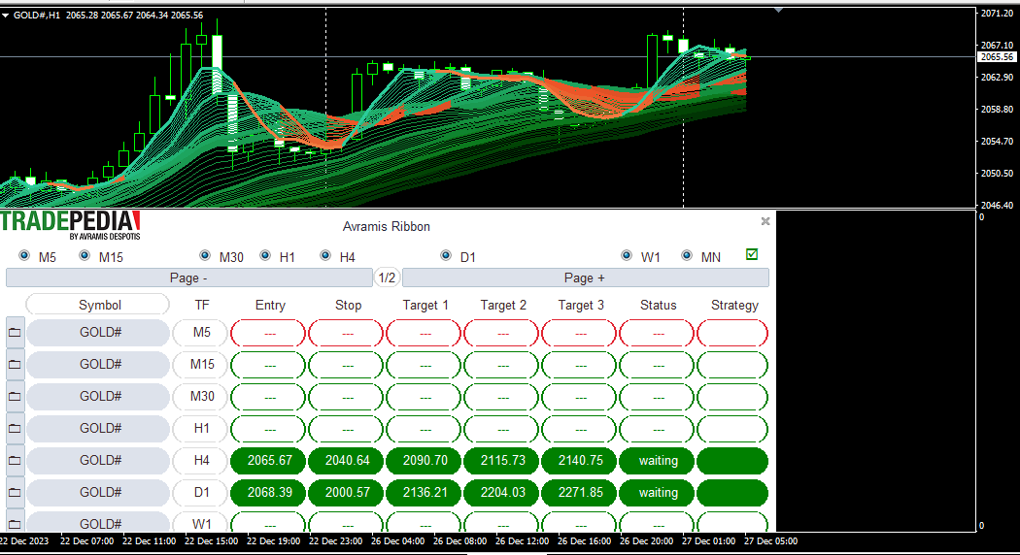This screenshot has height=555, width=1020.
Task: Click the TF column header
Action: [x=202, y=305]
